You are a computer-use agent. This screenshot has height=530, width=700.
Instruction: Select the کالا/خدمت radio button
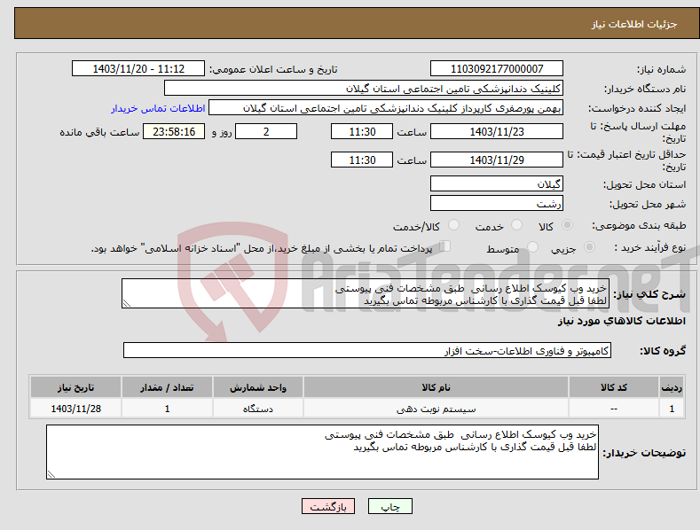point(453,225)
